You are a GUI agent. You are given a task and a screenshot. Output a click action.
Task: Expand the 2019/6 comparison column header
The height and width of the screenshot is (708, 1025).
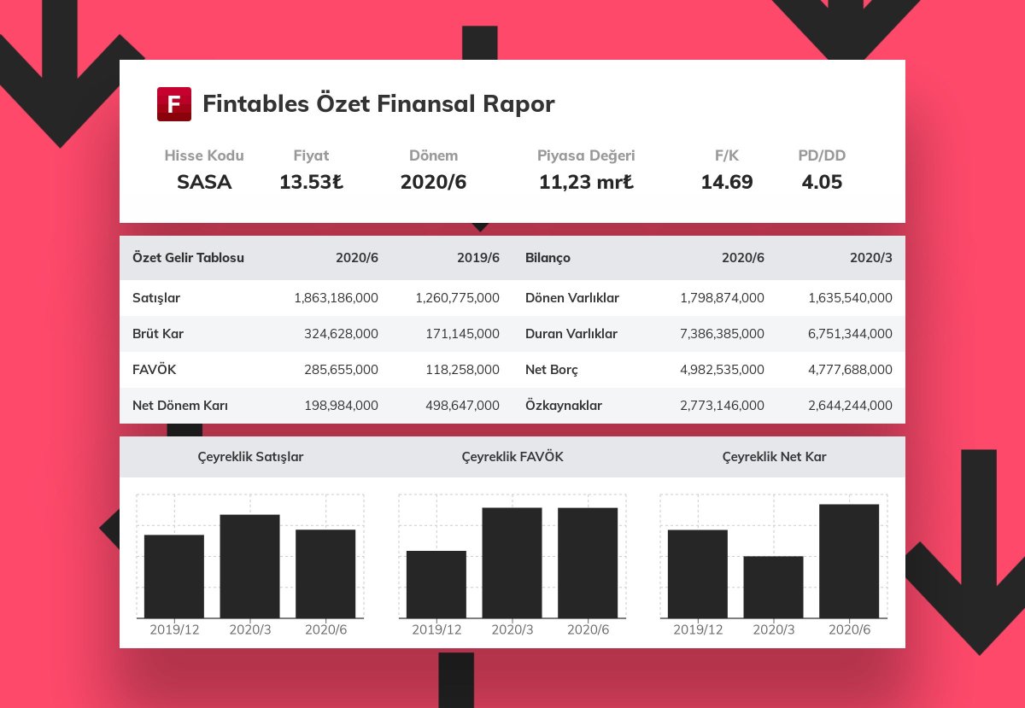[x=478, y=257]
